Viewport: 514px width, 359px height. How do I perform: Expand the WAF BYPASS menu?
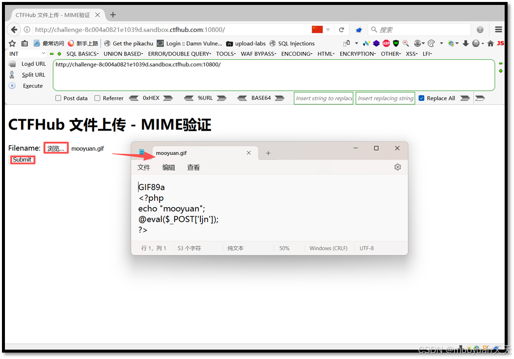click(258, 54)
